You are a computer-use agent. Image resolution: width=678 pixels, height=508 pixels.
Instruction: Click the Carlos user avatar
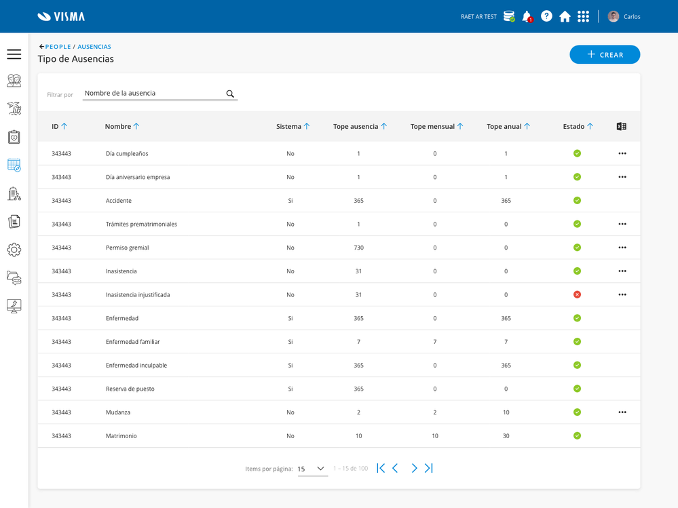(x=613, y=16)
